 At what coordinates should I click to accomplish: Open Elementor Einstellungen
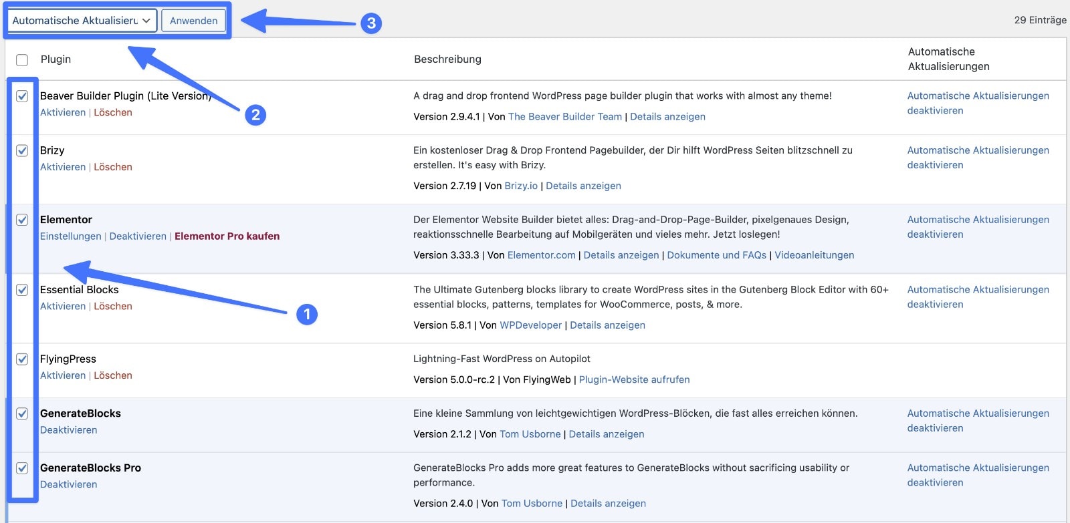(71, 236)
